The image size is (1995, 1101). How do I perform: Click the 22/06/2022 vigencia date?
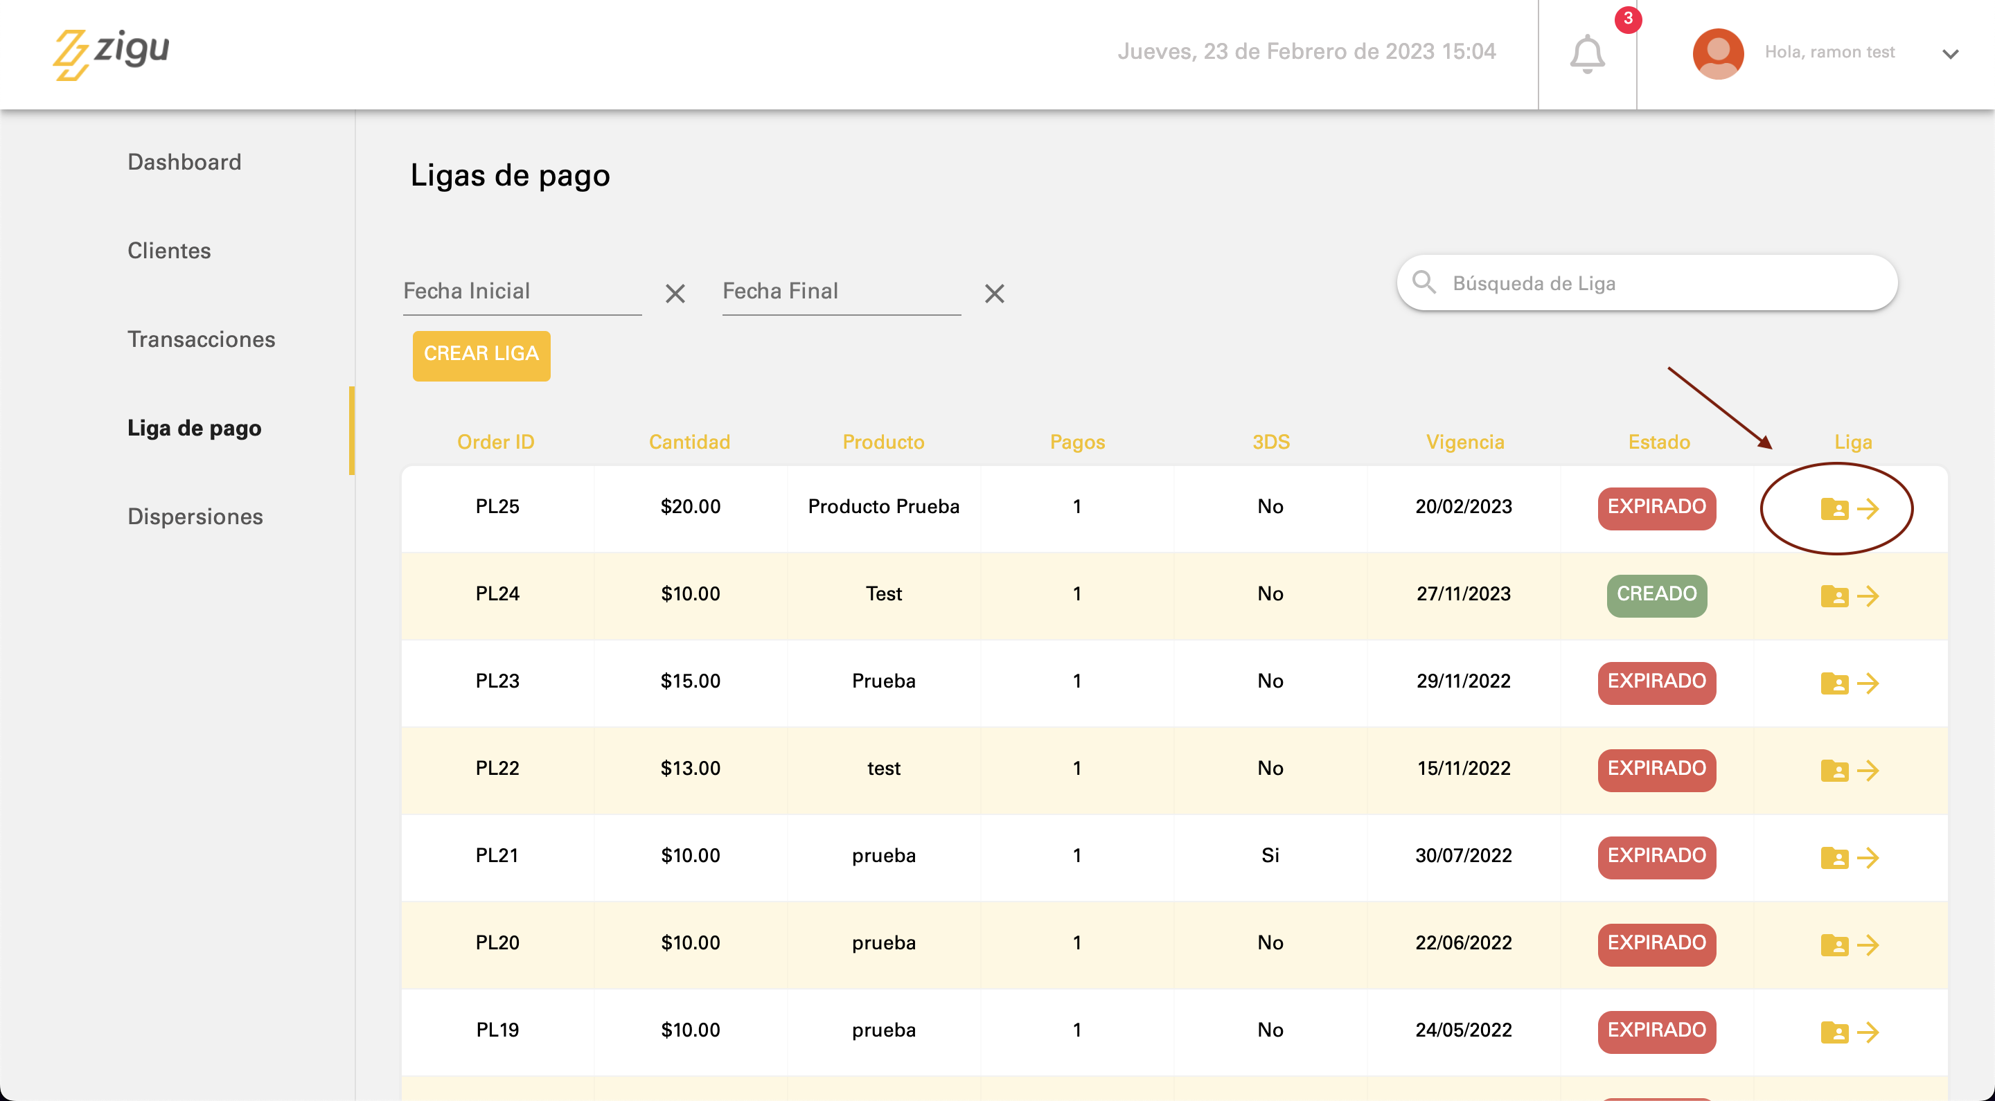[x=1464, y=943]
